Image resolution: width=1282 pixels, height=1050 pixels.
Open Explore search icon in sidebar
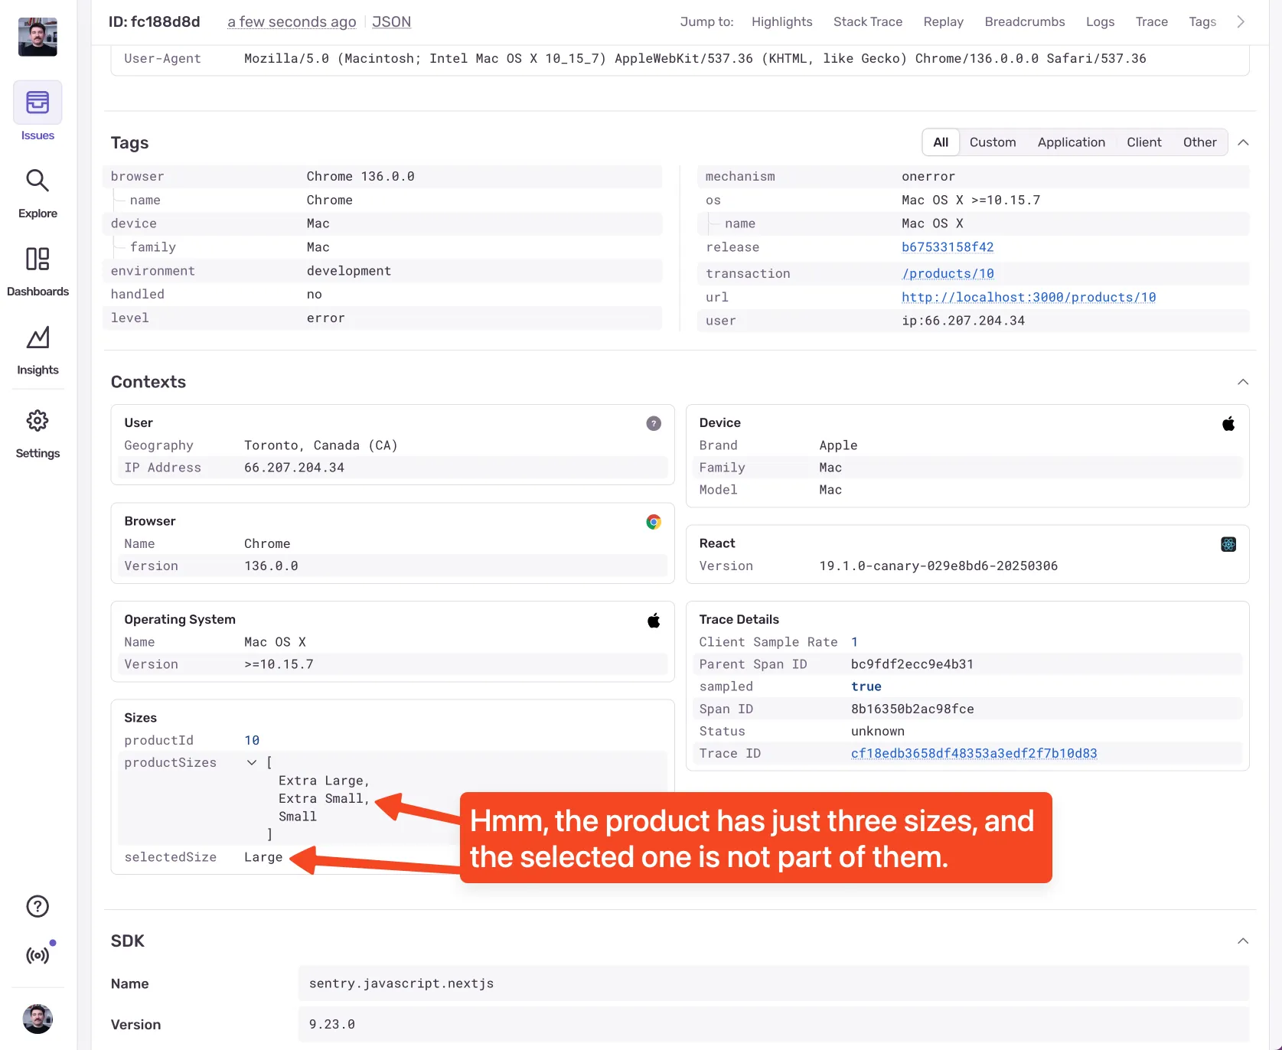38,181
